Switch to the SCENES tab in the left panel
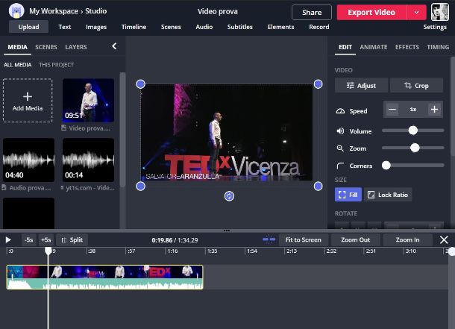The image size is (455, 329). coord(46,47)
